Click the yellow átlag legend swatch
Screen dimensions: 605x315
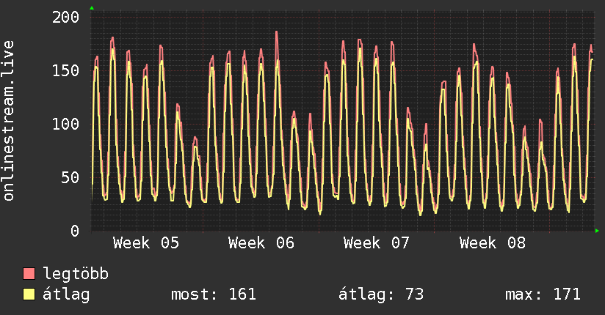coord(29,294)
